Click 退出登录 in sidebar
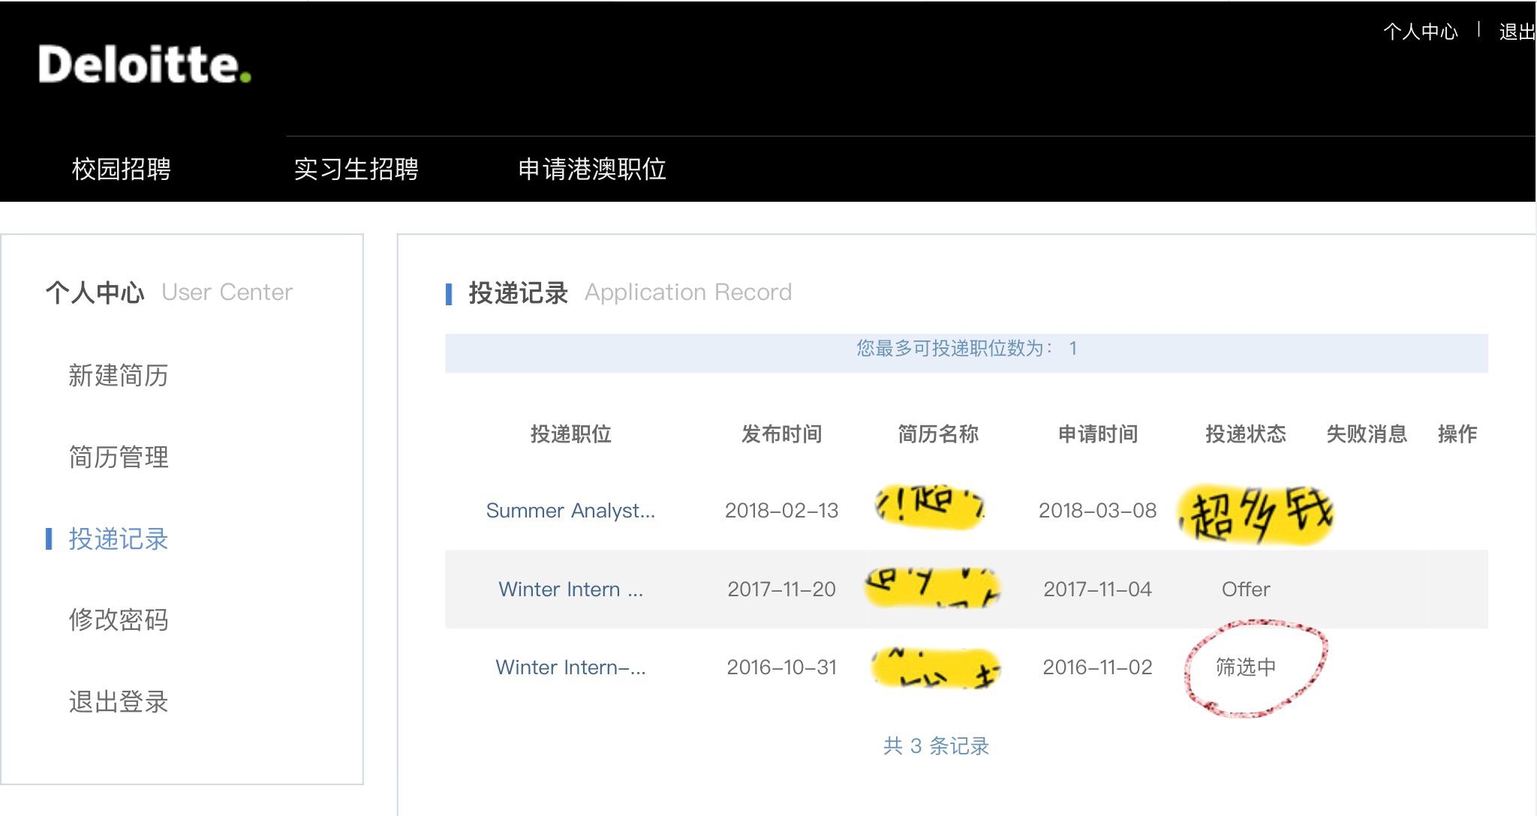This screenshot has width=1537, height=816. (118, 701)
